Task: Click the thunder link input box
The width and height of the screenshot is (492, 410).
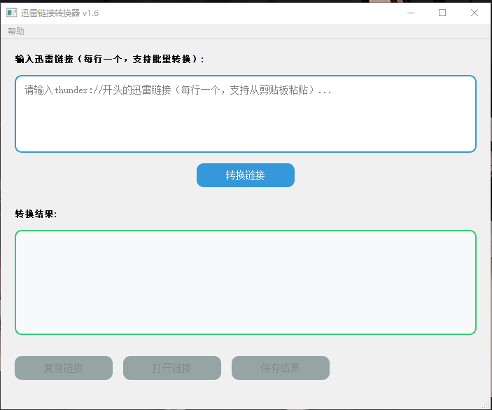Action: pyautogui.click(x=246, y=114)
